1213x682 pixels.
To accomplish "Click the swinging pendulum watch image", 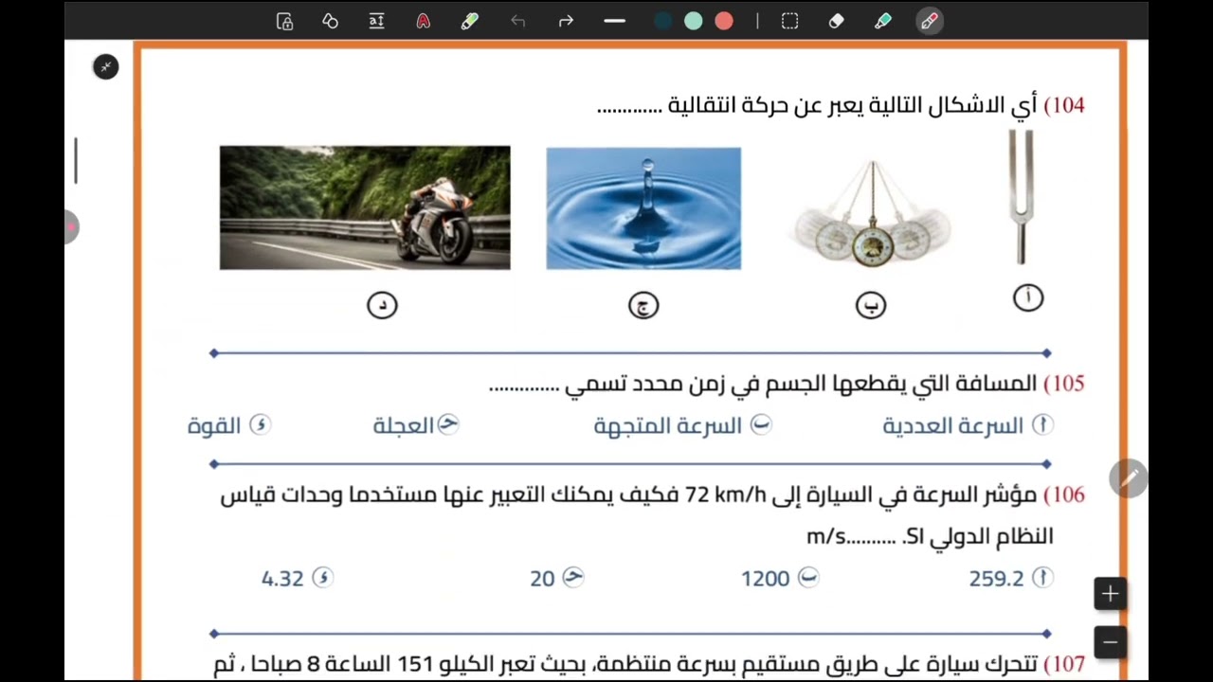I will click(872, 215).
